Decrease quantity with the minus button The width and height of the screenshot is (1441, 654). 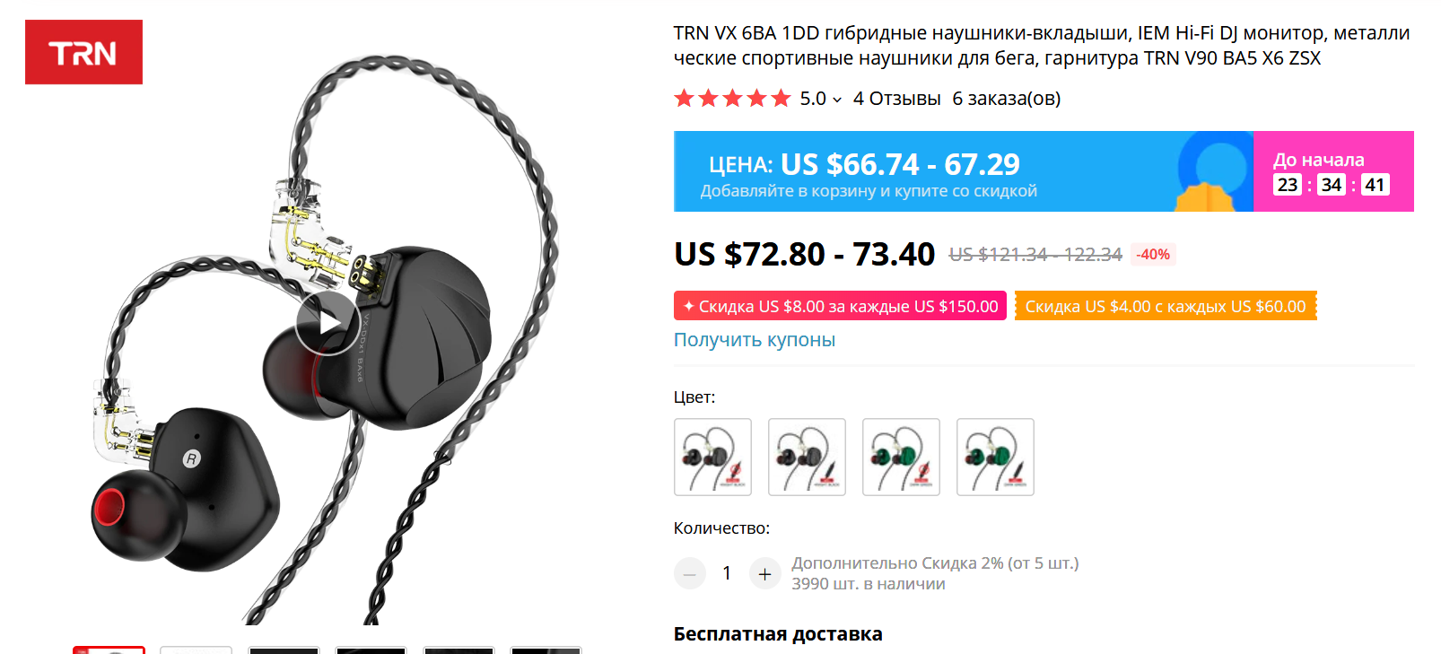[x=690, y=573]
